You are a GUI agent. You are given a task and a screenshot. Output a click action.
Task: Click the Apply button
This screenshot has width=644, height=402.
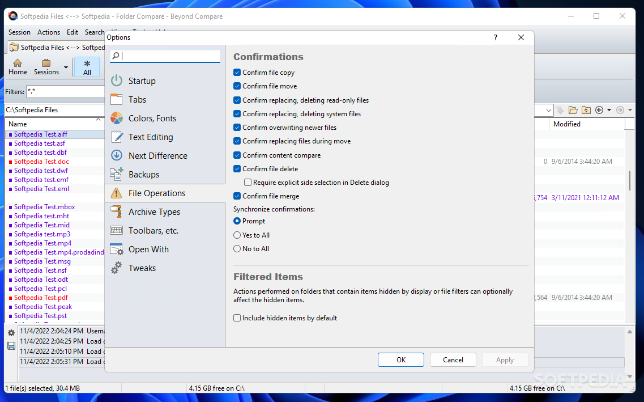point(505,359)
